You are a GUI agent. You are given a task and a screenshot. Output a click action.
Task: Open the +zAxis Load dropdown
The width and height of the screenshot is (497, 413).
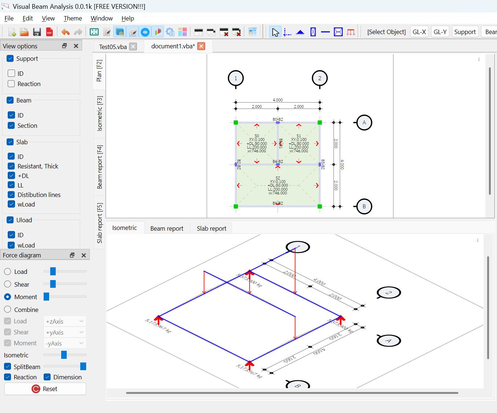[65, 321]
